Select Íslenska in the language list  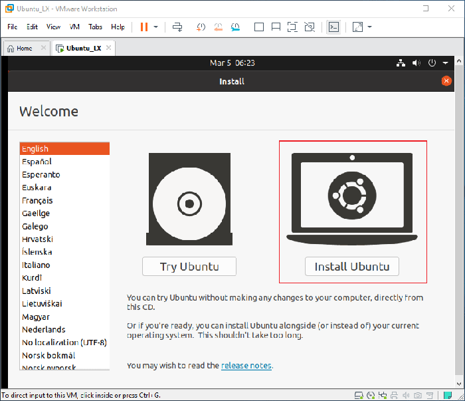click(x=64, y=252)
